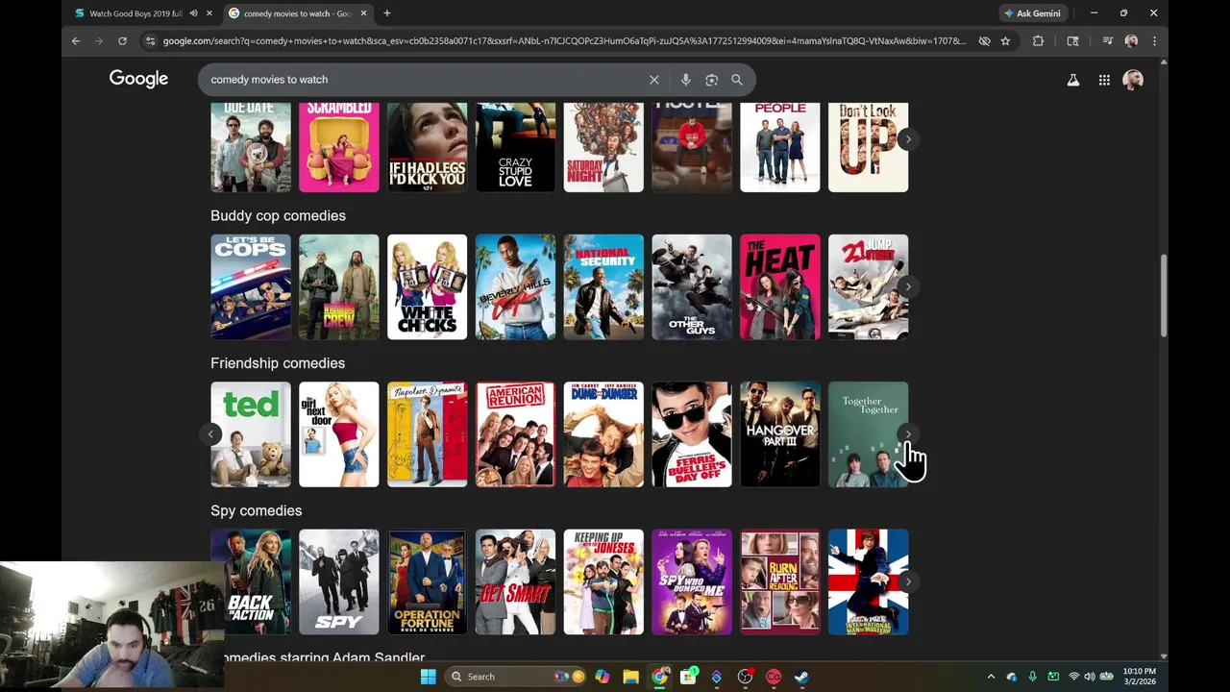Advance the top movie row with next arrow
The width and height of the screenshot is (1230, 692).
click(x=907, y=139)
